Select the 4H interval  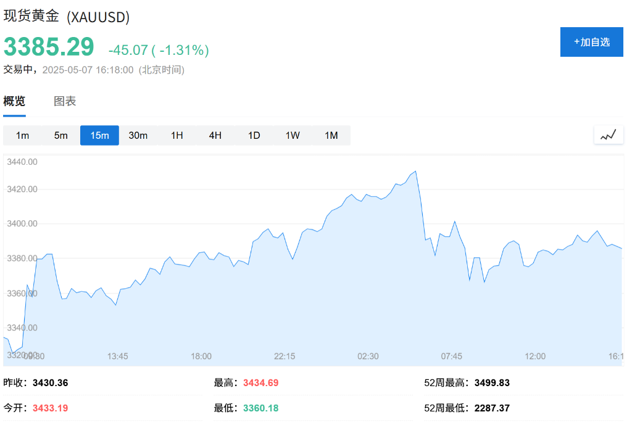point(215,135)
